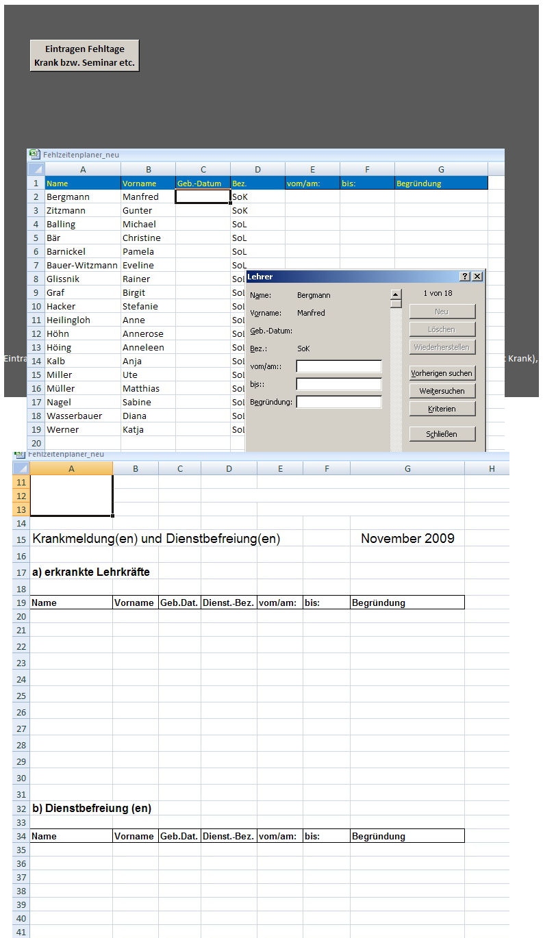Focus the bis input field in dialog
This screenshot has height=938, width=543.
pos(339,384)
